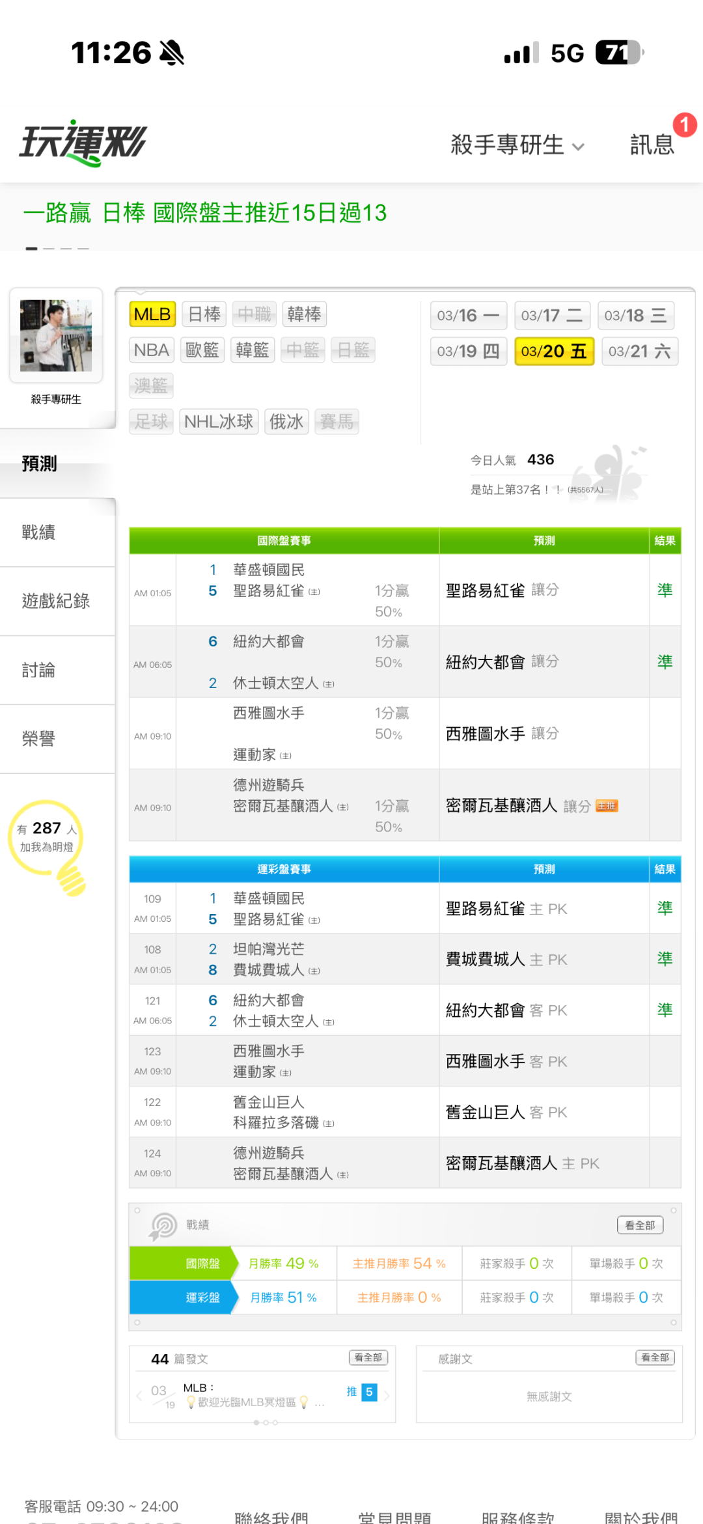Open the 預測 sidebar section

(x=57, y=464)
